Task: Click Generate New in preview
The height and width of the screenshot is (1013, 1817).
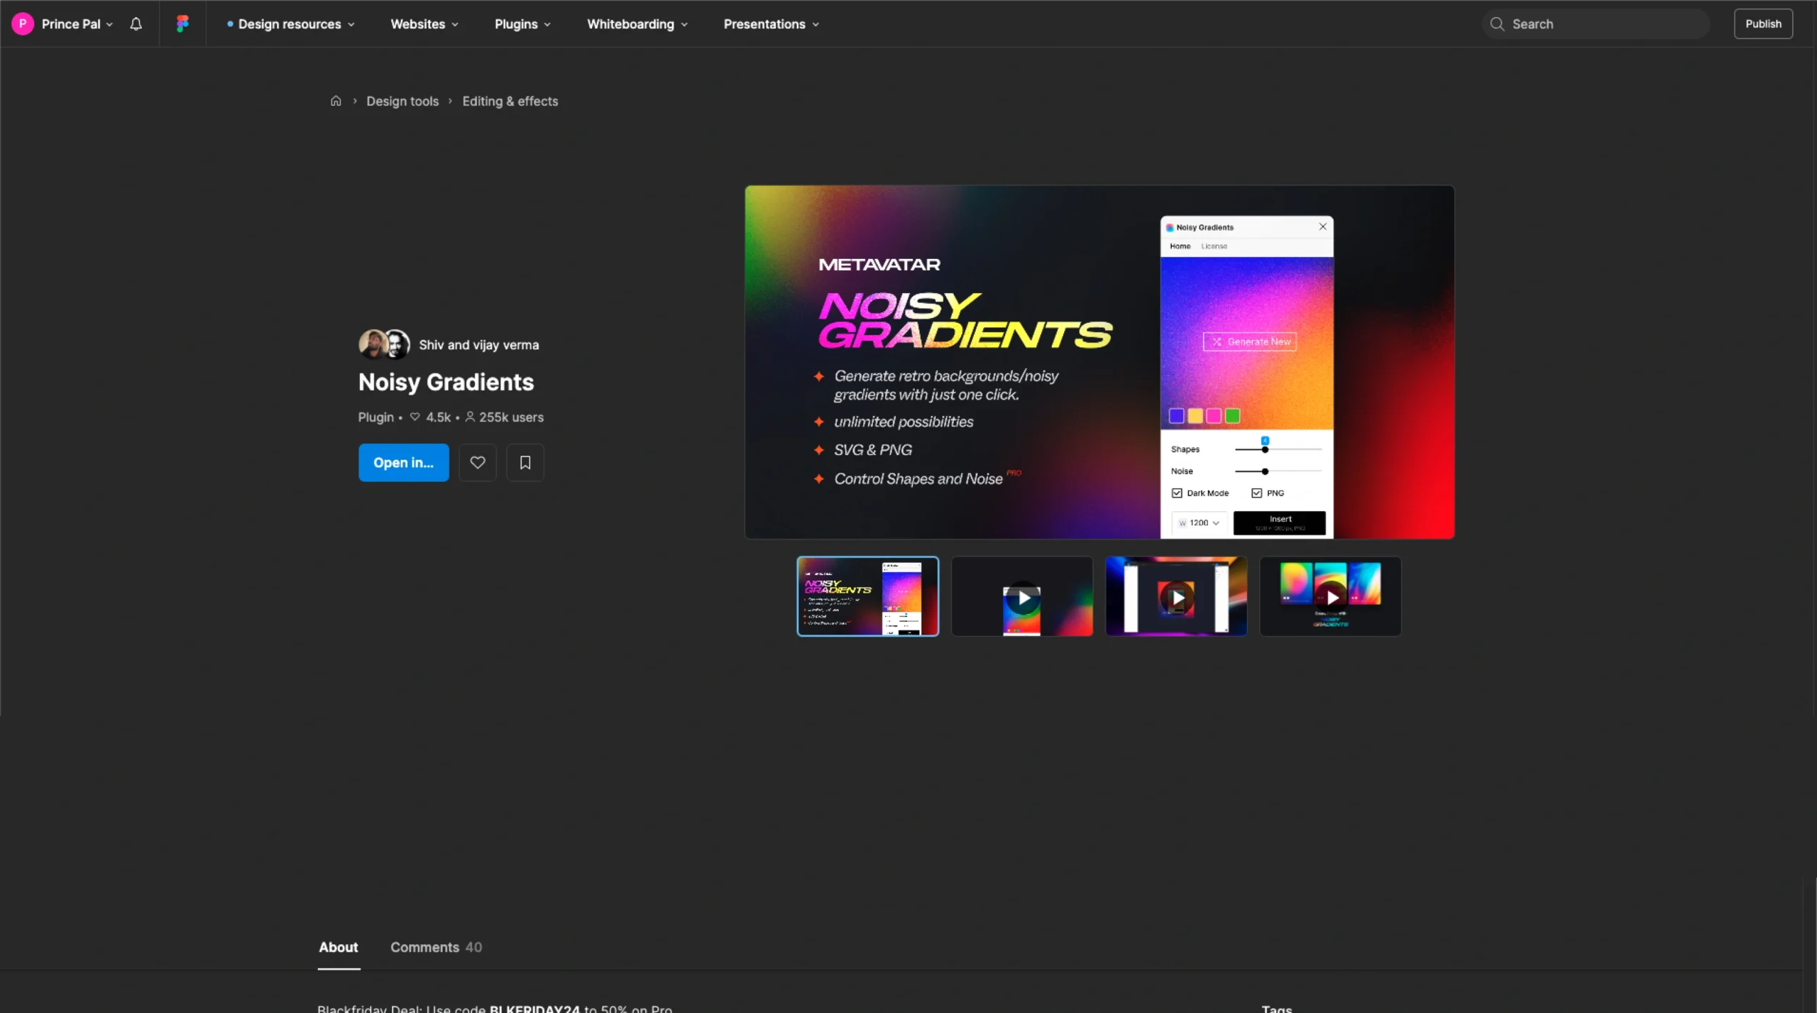Action: click(1249, 341)
